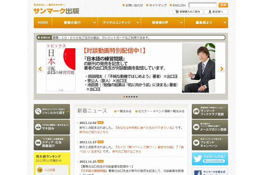Open the カイジ「勝つべくして勝つ！」働き方の話 link
The image size is (263, 175).
coord(145,147)
